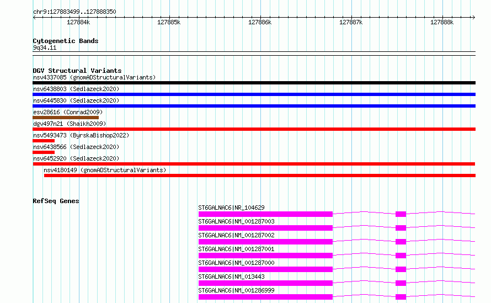Screen dimensions: 491x303
Task: Select the red nsv6452920 variant bar
Action: (x=254, y=164)
